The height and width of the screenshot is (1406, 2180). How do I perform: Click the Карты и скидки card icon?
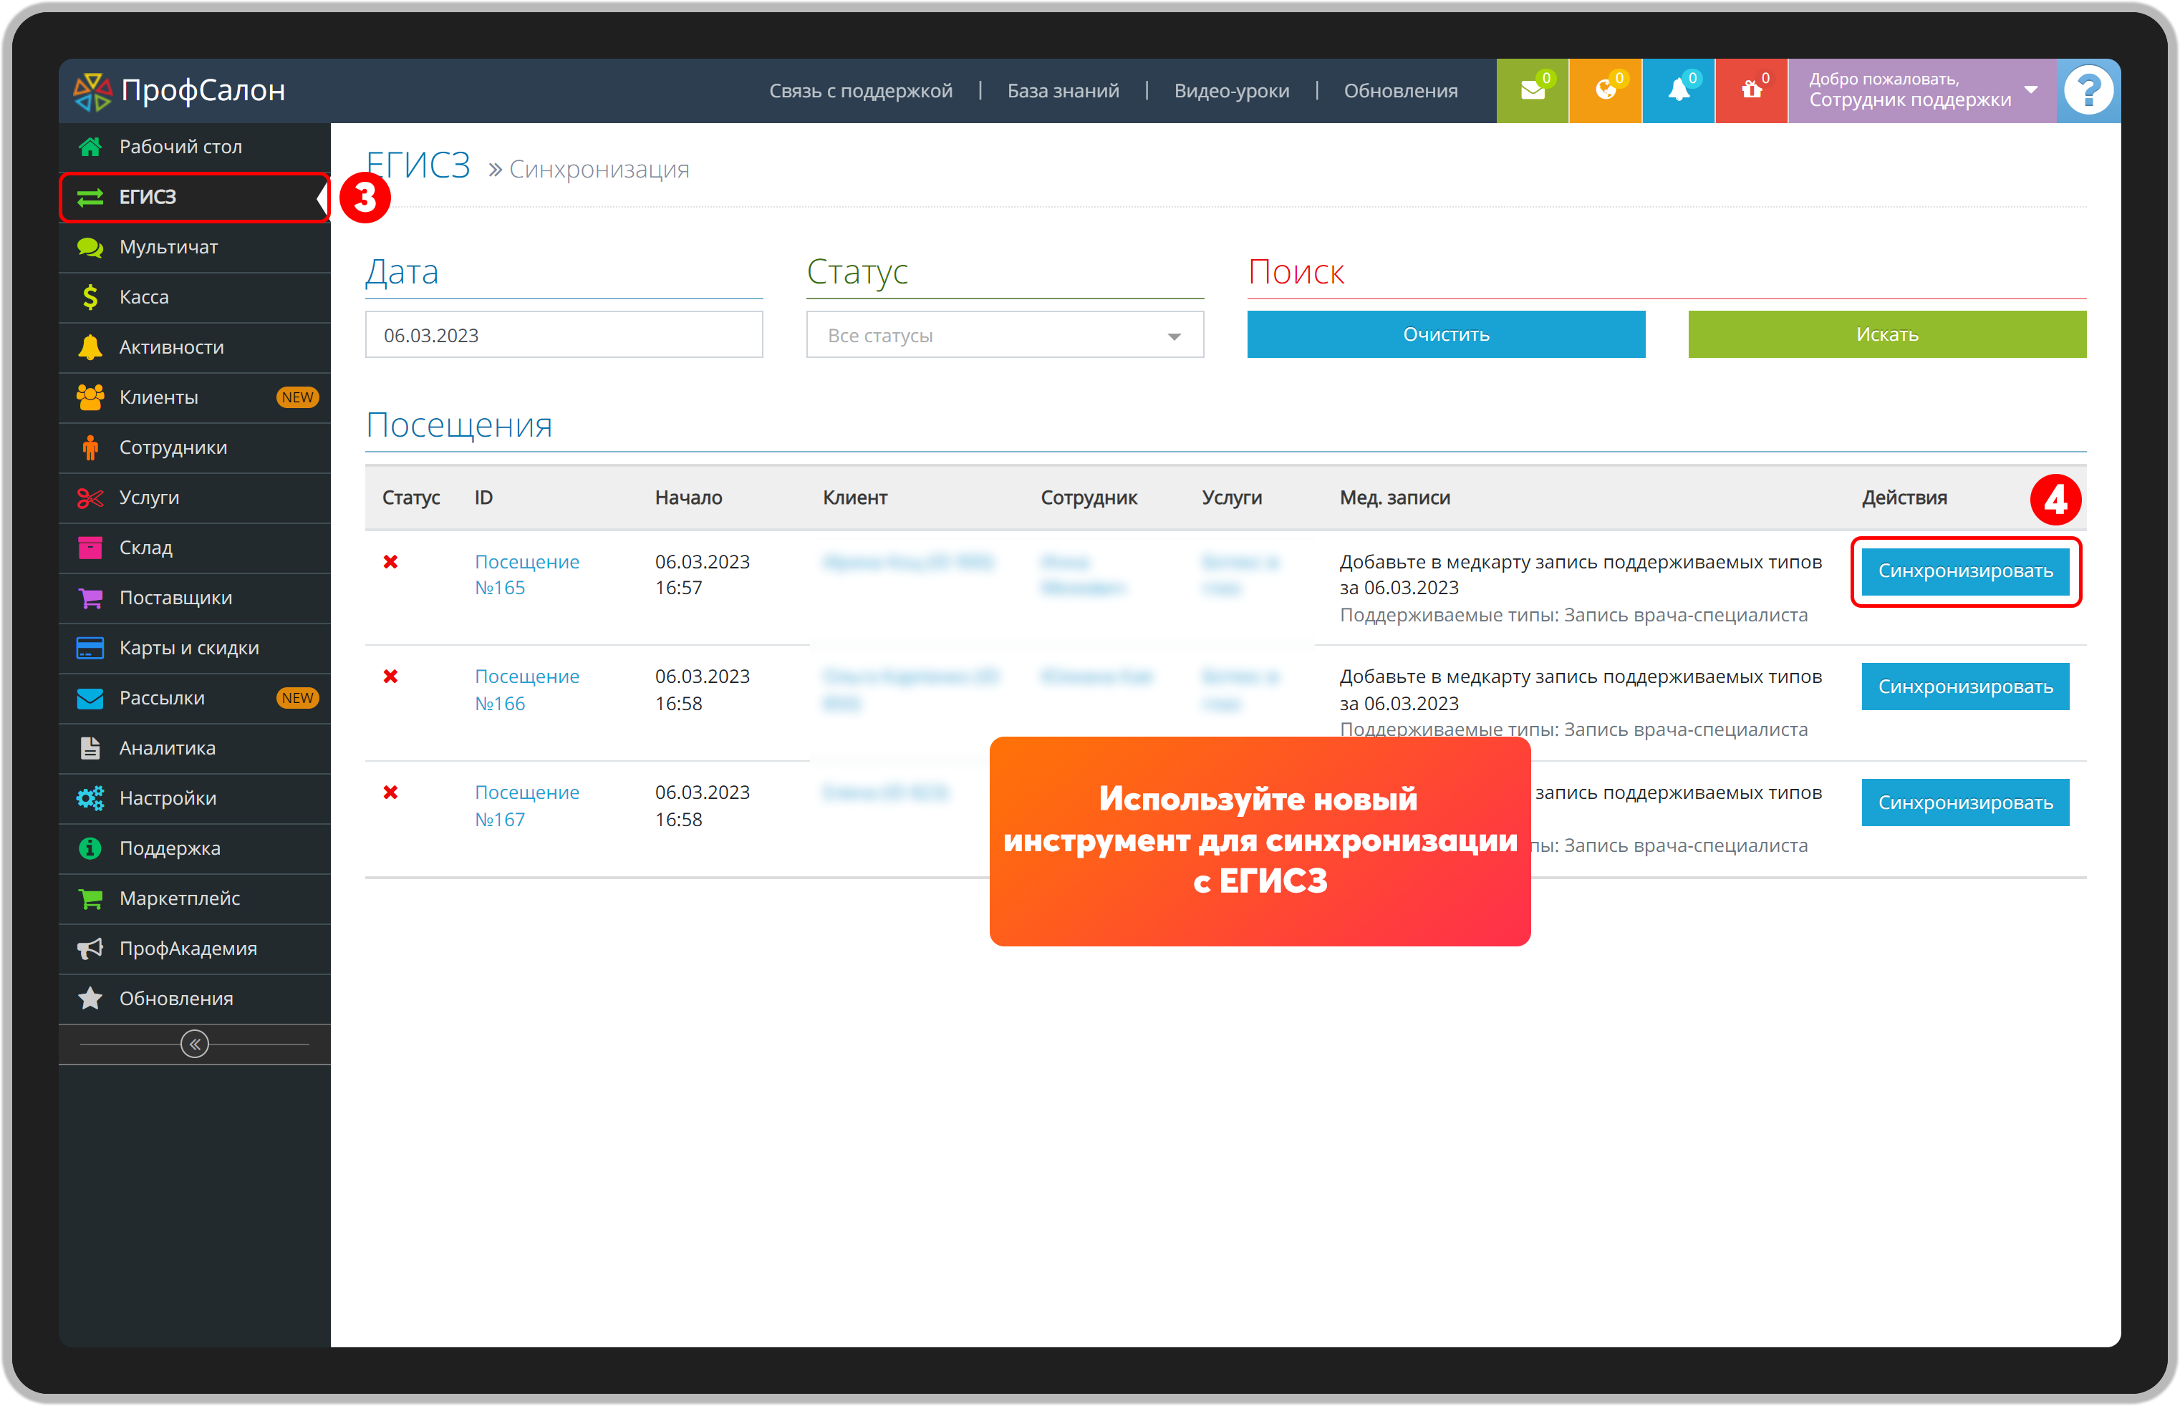pyautogui.click(x=90, y=648)
